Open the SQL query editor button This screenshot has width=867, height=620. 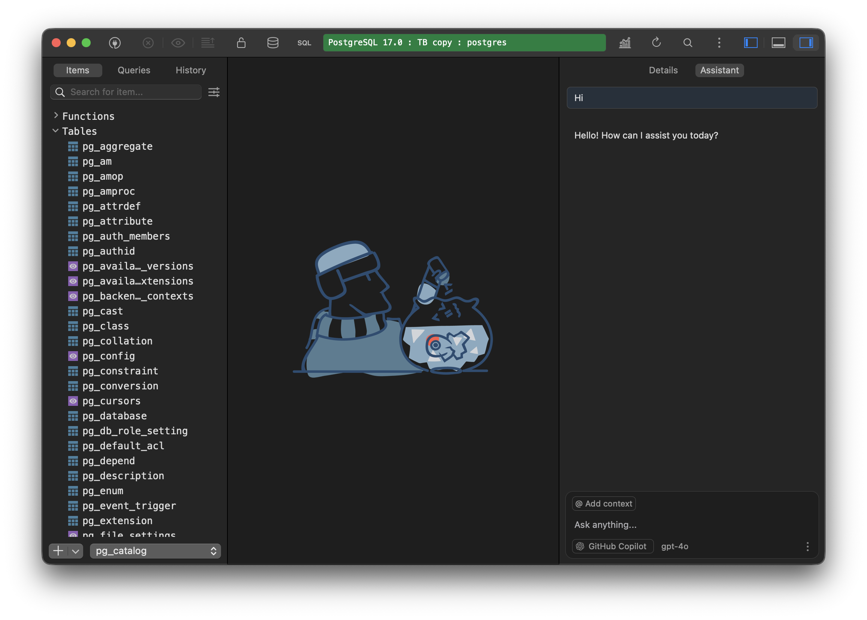pyautogui.click(x=304, y=43)
